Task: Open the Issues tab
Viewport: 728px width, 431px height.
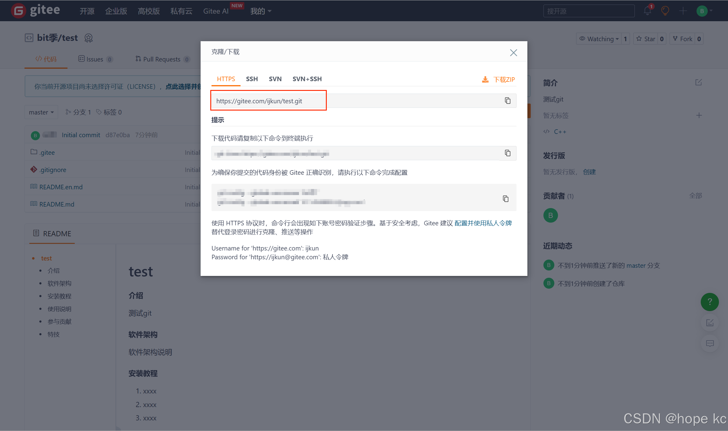Action: (x=95, y=59)
